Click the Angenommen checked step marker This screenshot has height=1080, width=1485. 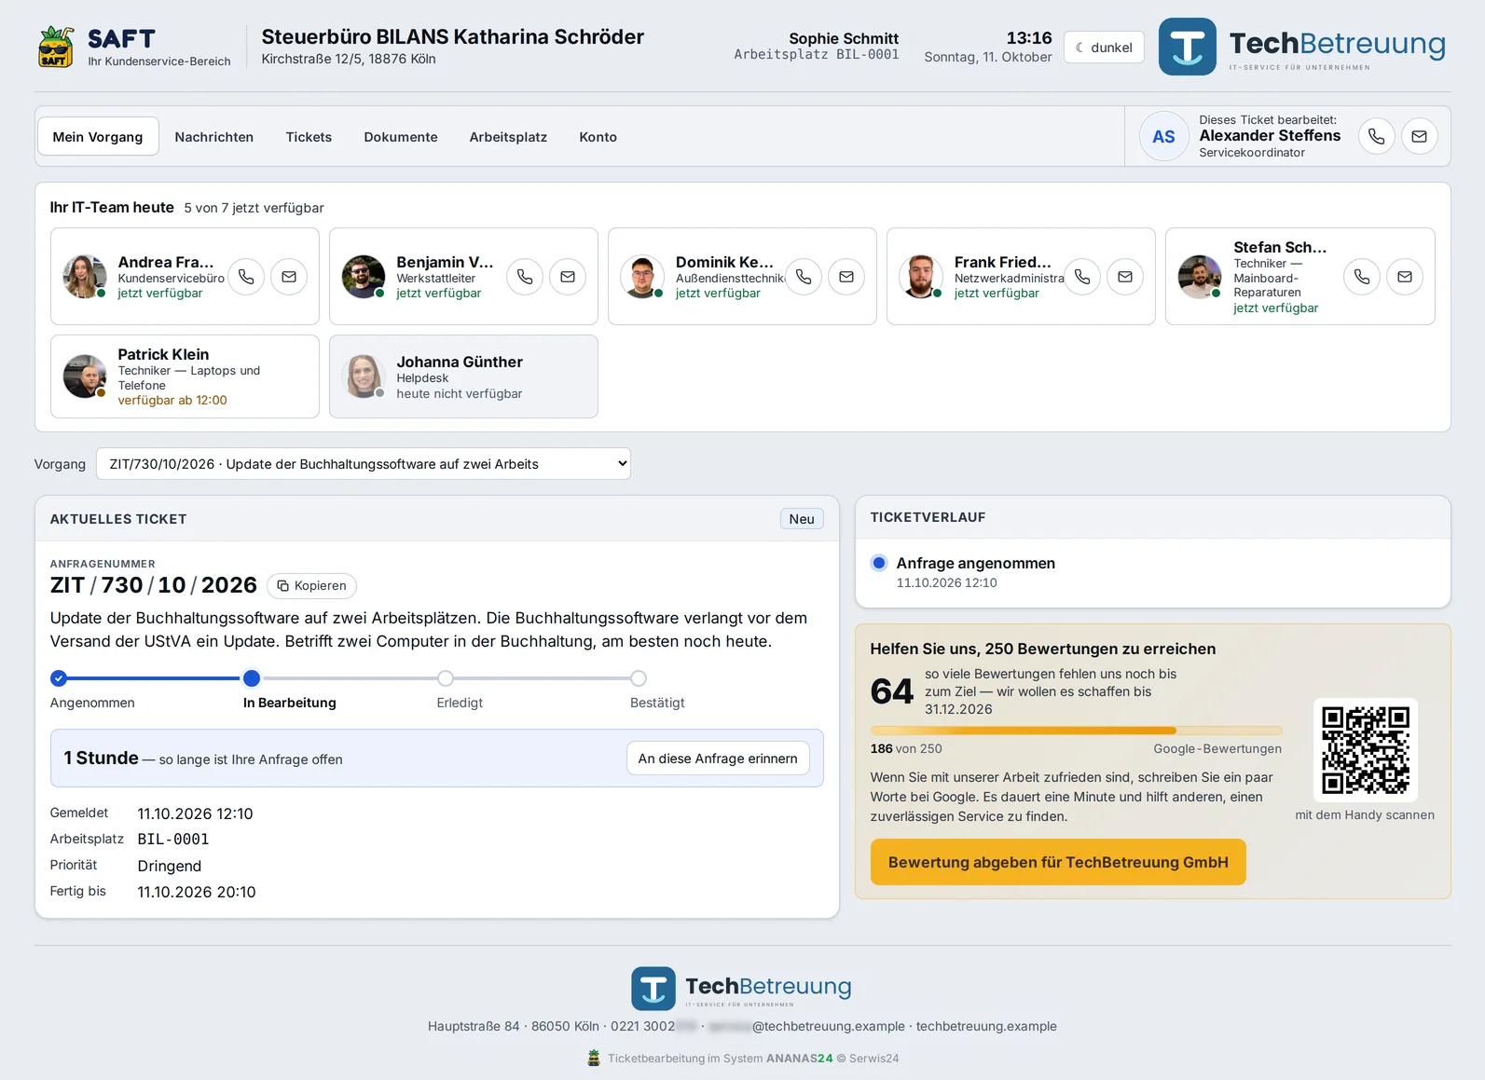59,678
